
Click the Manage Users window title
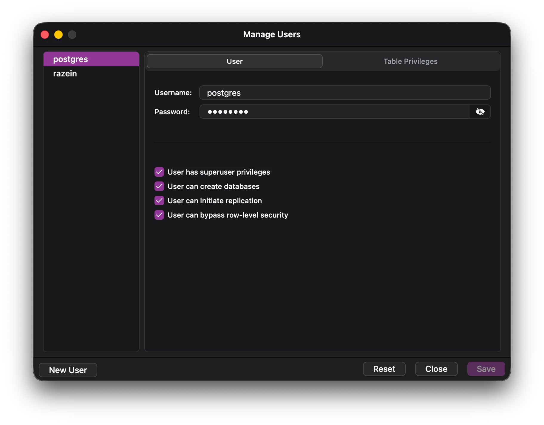pyautogui.click(x=272, y=35)
